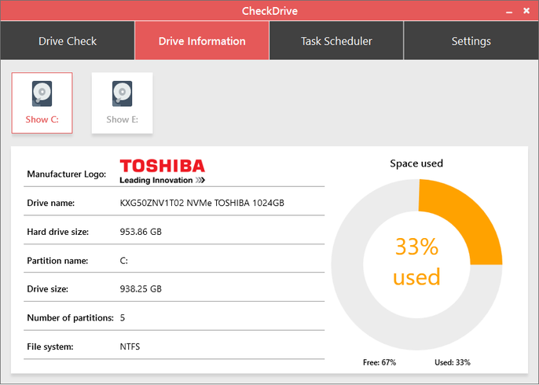This screenshot has width=539, height=385.
Task: Click the 33% used text in chart center
Action: click(416, 262)
